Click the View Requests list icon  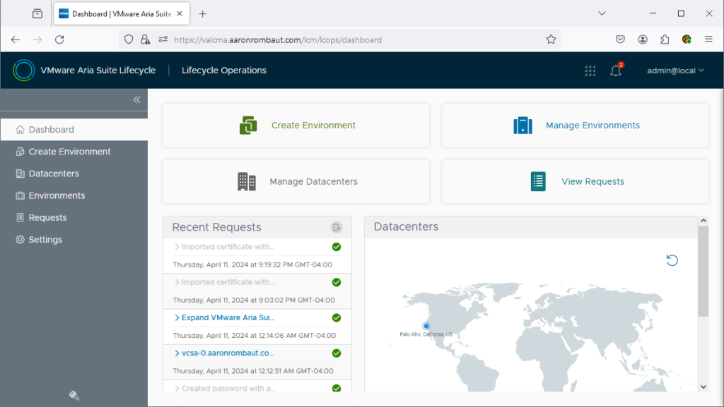click(538, 181)
